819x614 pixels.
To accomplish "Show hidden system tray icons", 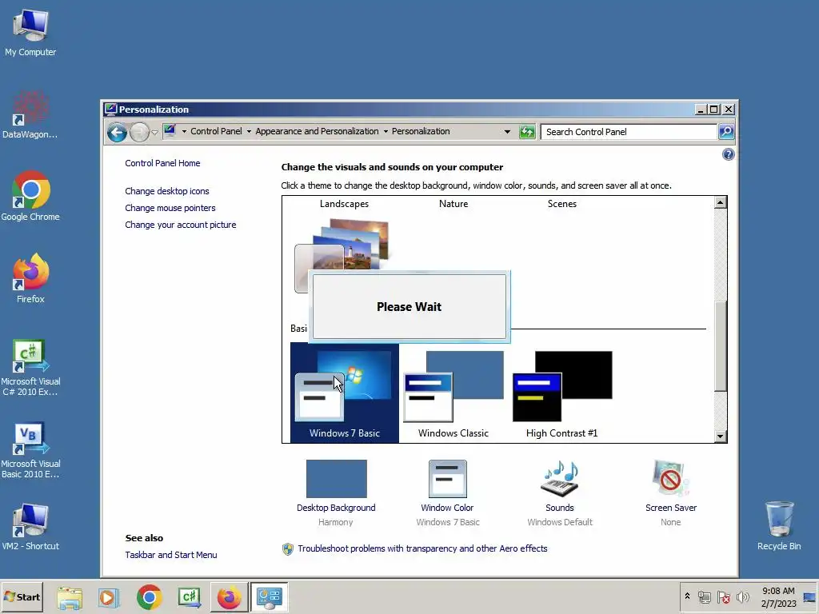I will click(x=687, y=596).
